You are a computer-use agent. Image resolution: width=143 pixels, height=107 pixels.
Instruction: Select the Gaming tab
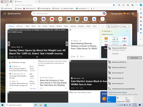pos(52,26)
